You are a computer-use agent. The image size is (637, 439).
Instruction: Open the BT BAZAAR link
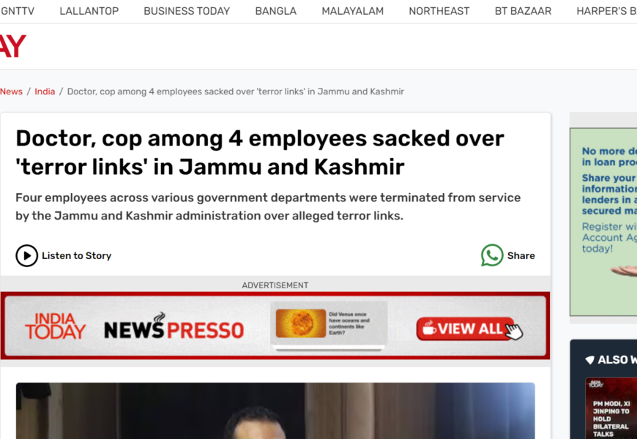pos(524,11)
